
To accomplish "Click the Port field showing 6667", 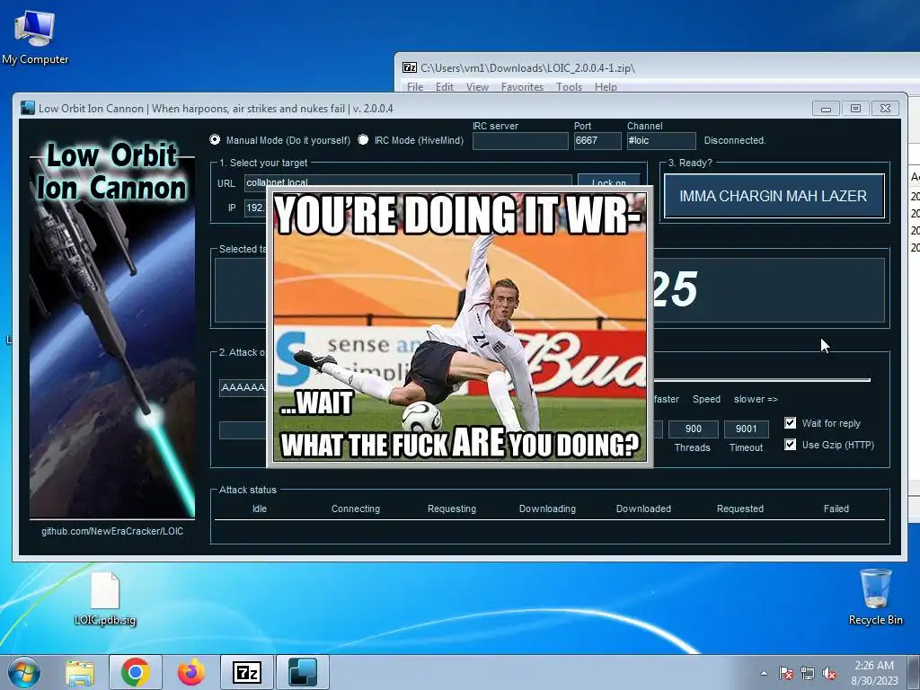I will pos(597,141).
